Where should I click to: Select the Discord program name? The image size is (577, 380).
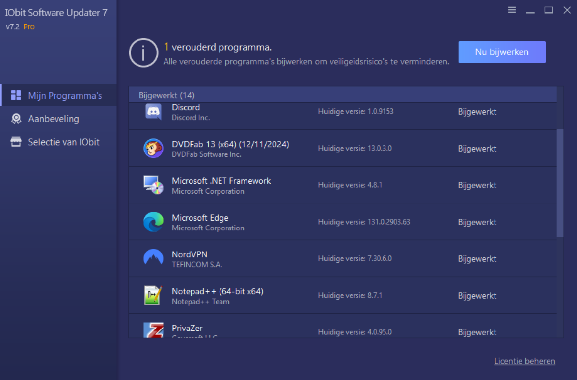(x=186, y=107)
